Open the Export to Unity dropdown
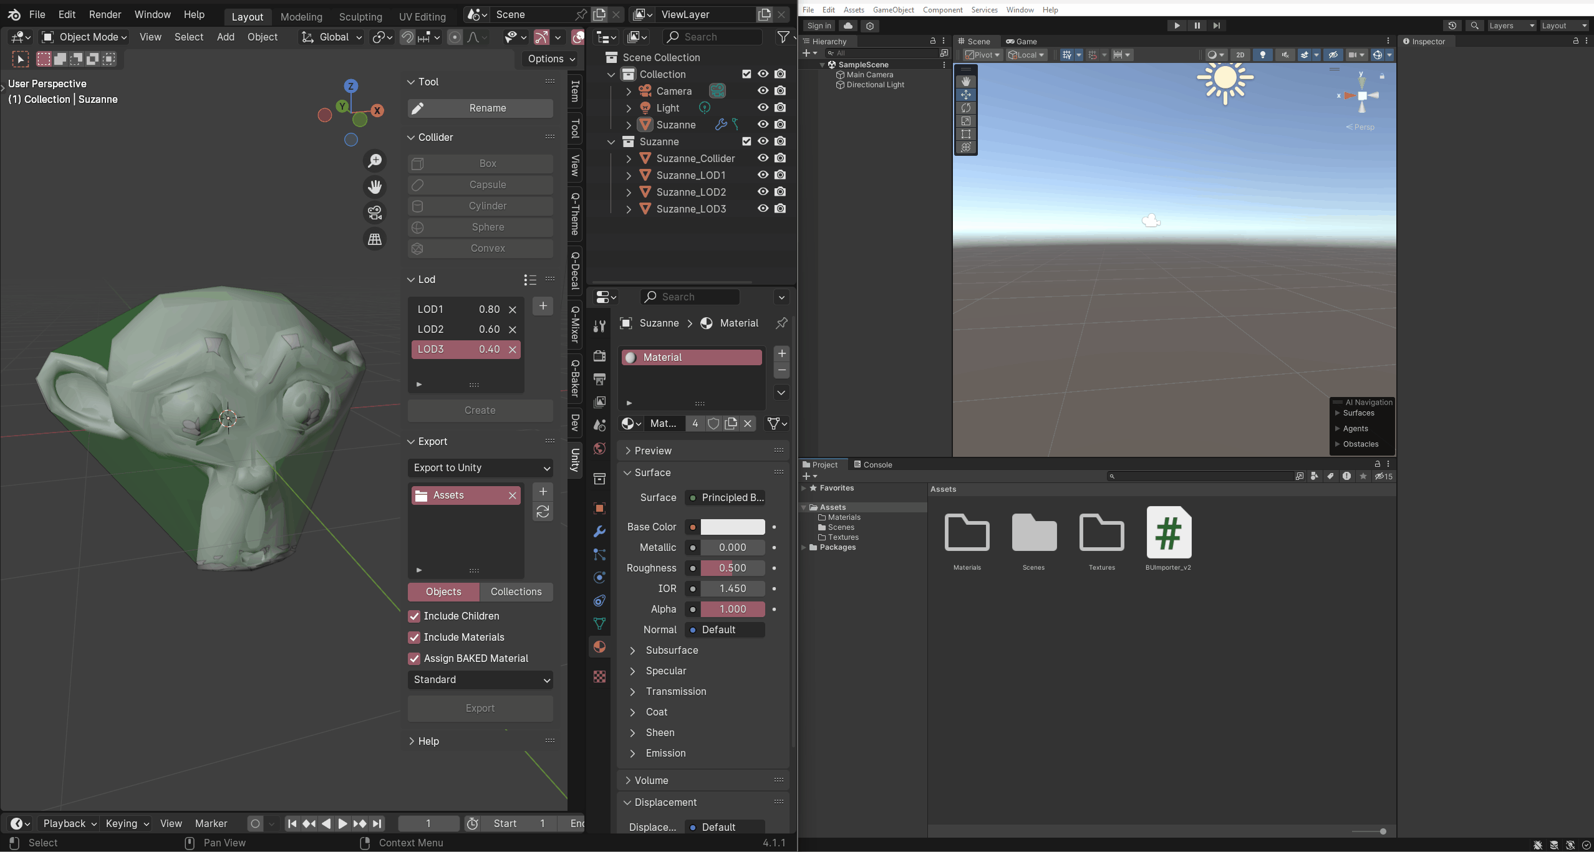 click(x=479, y=468)
